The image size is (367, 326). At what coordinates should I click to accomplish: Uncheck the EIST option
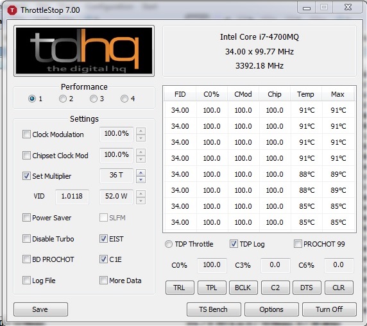(x=103, y=239)
